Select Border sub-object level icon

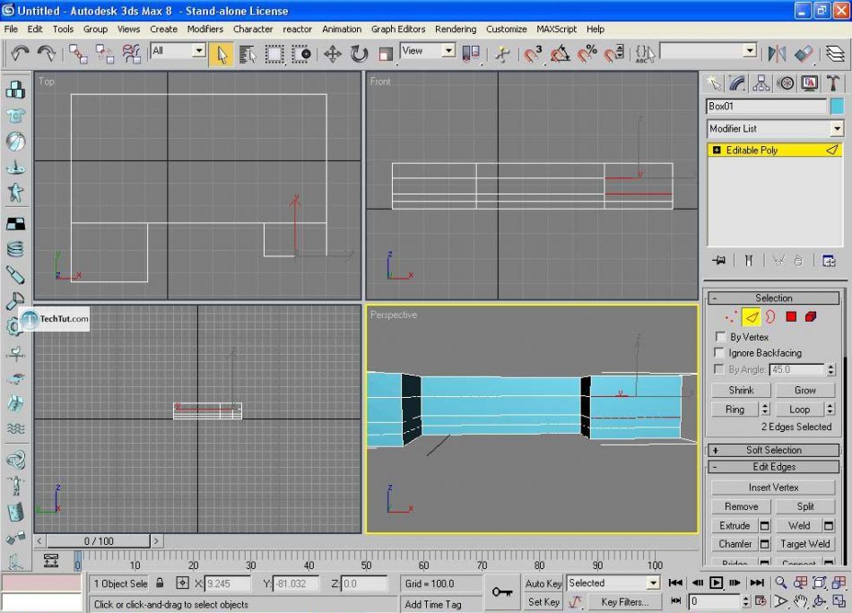[770, 316]
